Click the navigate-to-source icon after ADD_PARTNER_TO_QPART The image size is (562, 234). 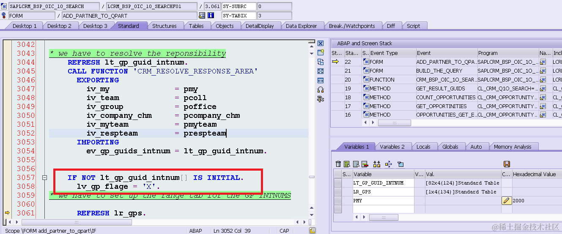tap(202, 16)
